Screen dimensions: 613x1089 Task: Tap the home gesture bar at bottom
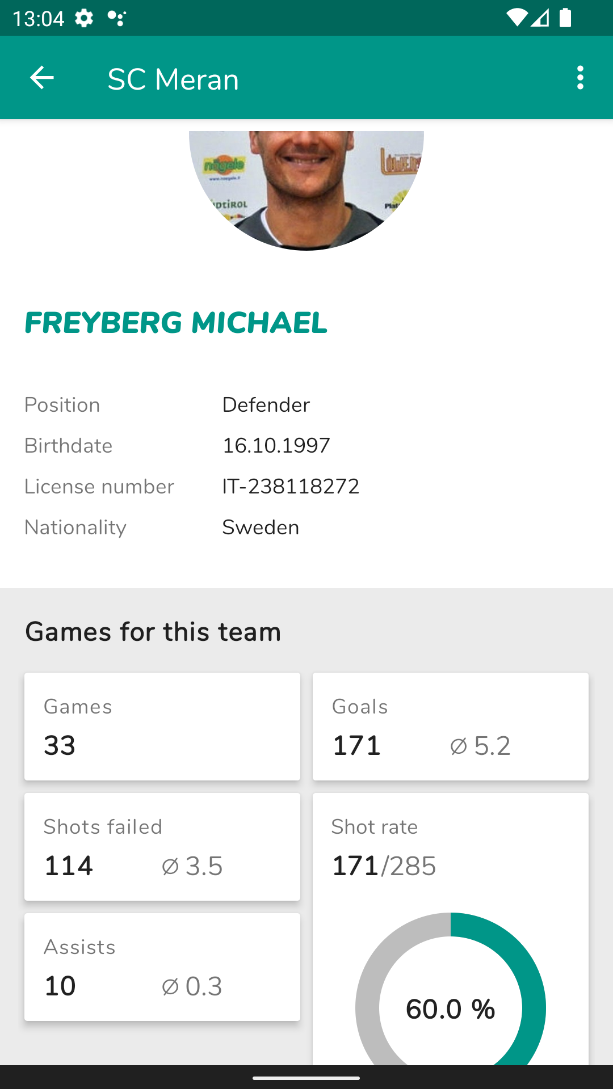click(x=306, y=1078)
